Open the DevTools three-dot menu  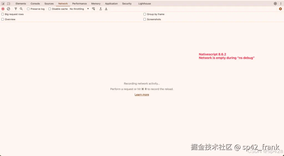[x=281, y=4]
